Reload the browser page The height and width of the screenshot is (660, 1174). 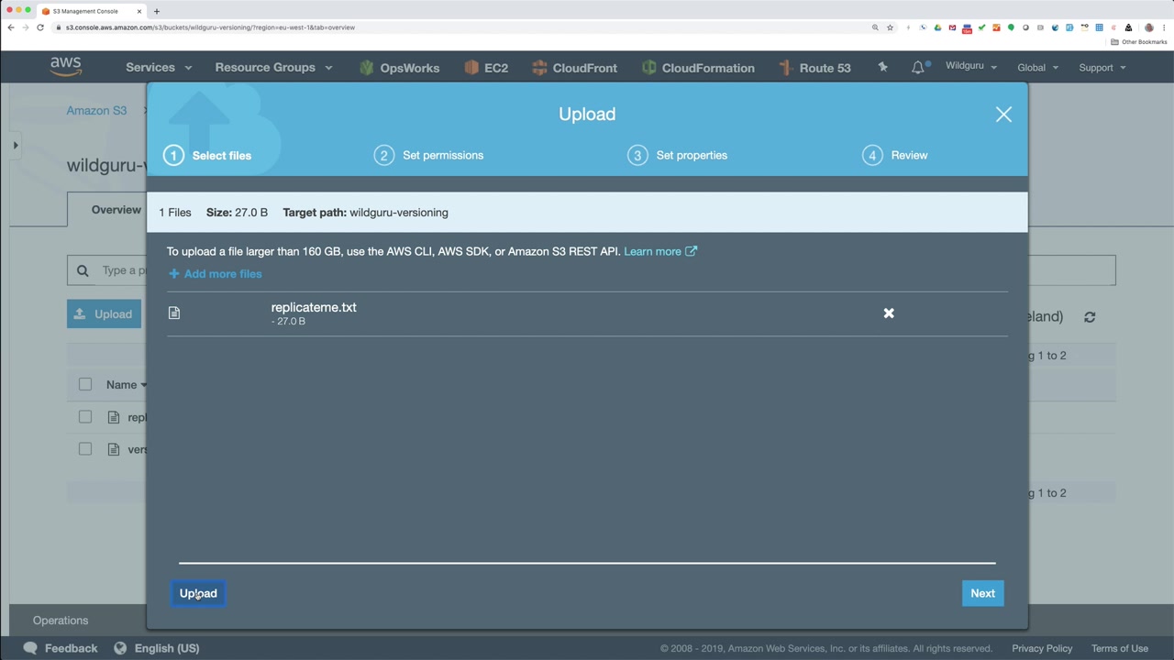pos(40,27)
